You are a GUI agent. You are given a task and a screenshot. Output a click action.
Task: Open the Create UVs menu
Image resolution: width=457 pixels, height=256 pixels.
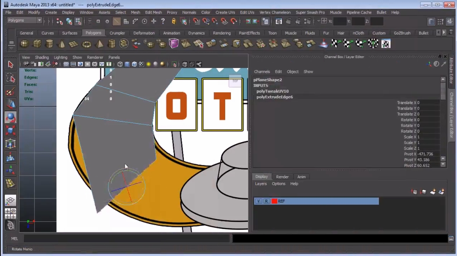225,12
